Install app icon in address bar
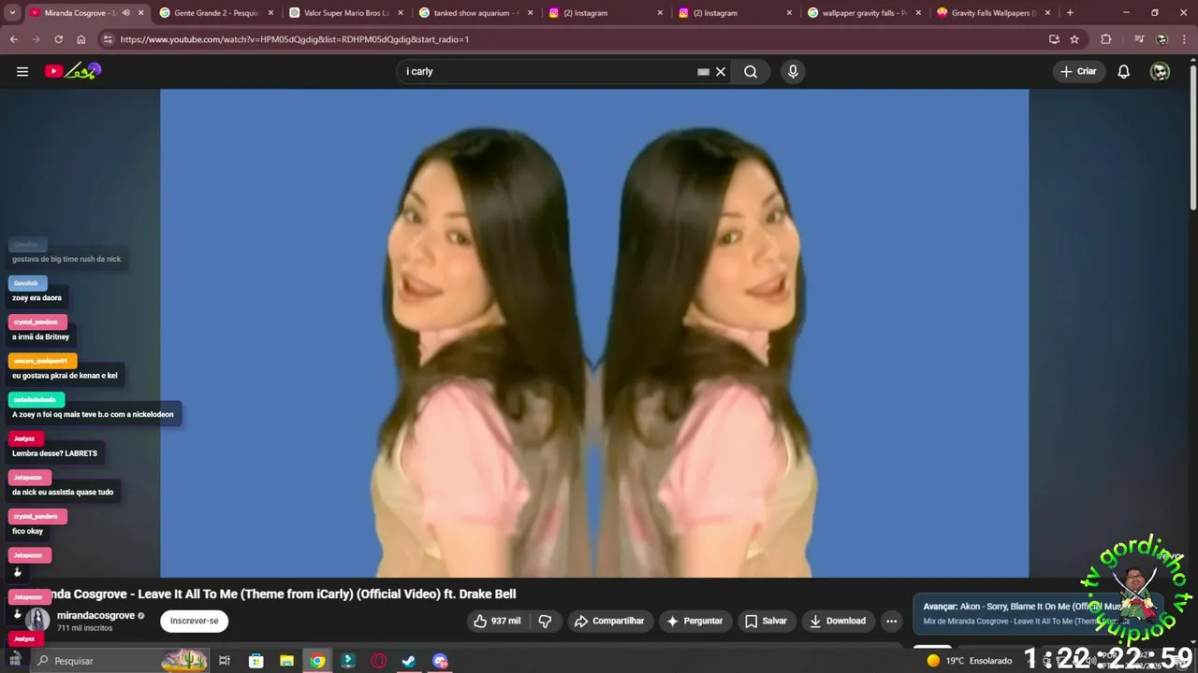This screenshot has width=1198, height=673. (1054, 39)
